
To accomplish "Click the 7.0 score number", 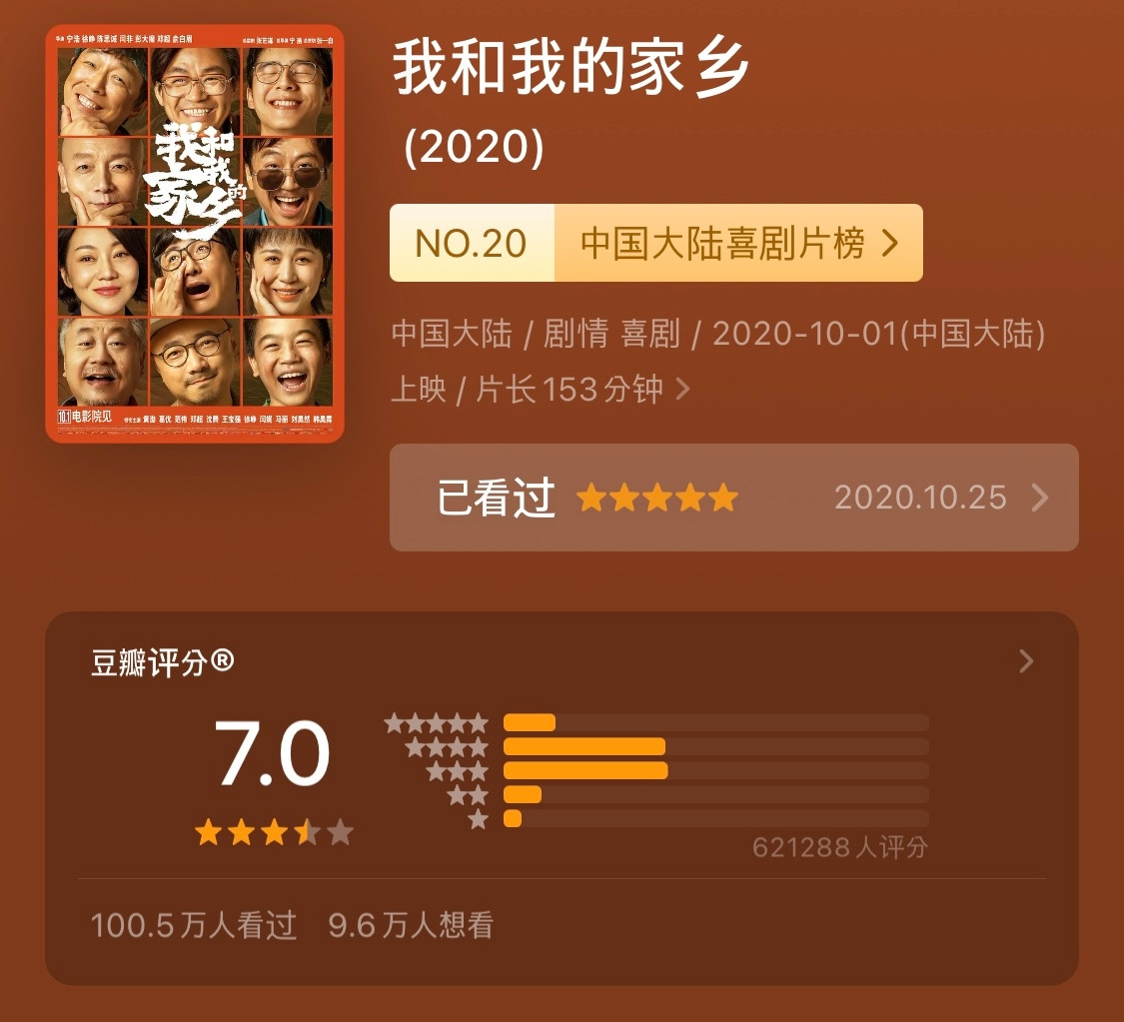I will point(273,753).
